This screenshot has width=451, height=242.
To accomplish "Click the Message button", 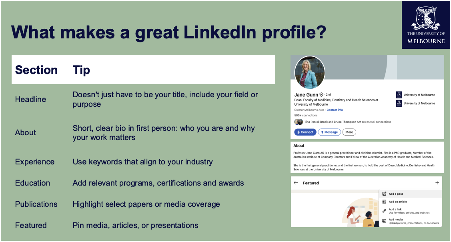I will coord(329,132).
